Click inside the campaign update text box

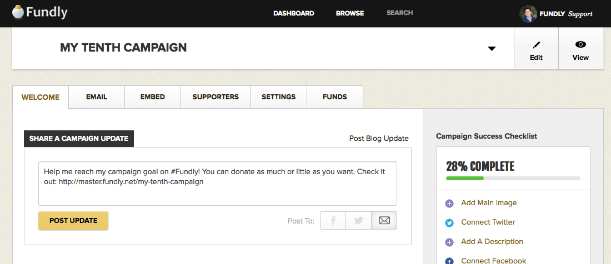point(217,184)
